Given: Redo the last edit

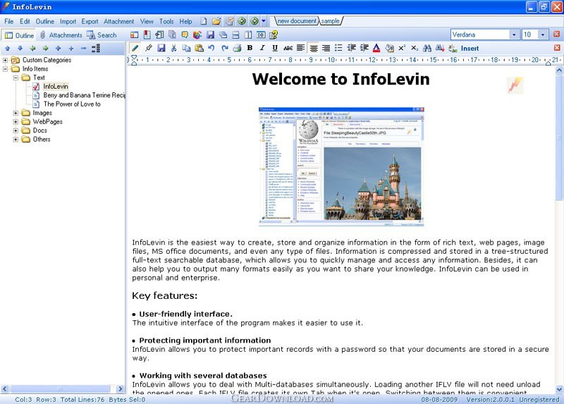Looking at the screenshot, I should (x=225, y=48).
